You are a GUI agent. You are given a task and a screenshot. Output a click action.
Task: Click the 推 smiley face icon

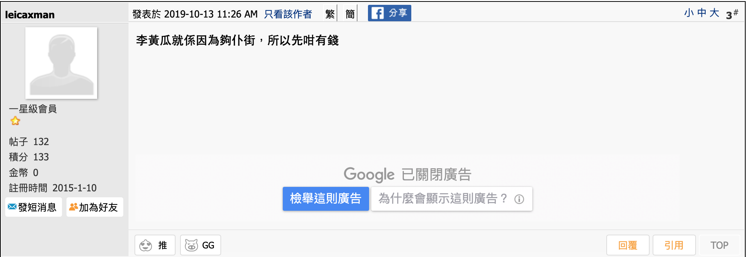(x=146, y=245)
